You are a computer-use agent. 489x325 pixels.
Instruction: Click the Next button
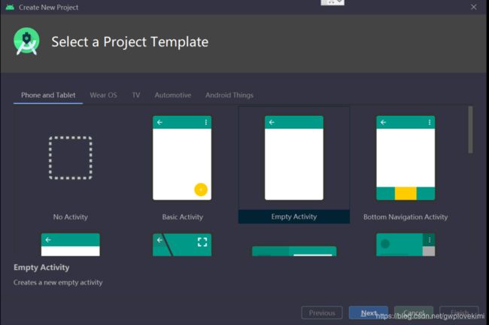click(x=369, y=312)
